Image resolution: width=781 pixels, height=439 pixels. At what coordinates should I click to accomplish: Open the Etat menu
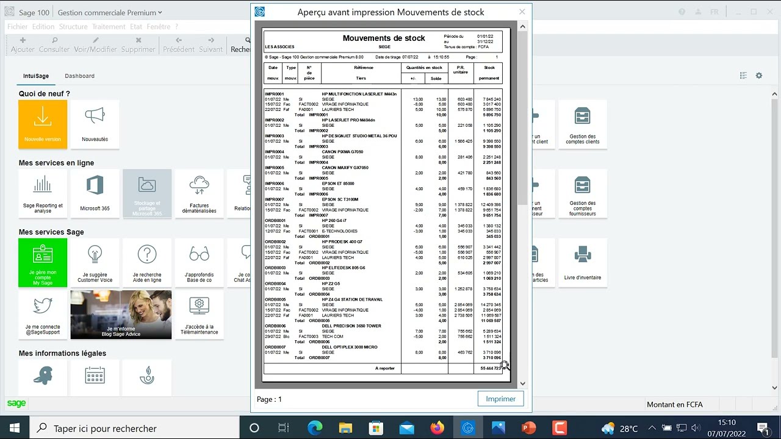[x=135, y=27]
